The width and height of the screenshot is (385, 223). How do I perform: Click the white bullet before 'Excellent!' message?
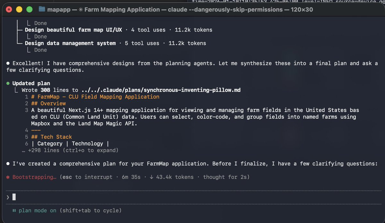point(8,64)
